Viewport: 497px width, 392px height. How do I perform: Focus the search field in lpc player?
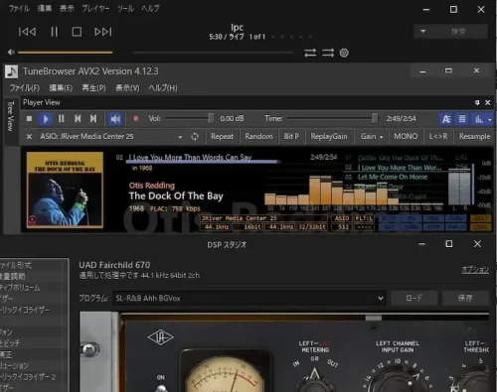tap(458, 32)
